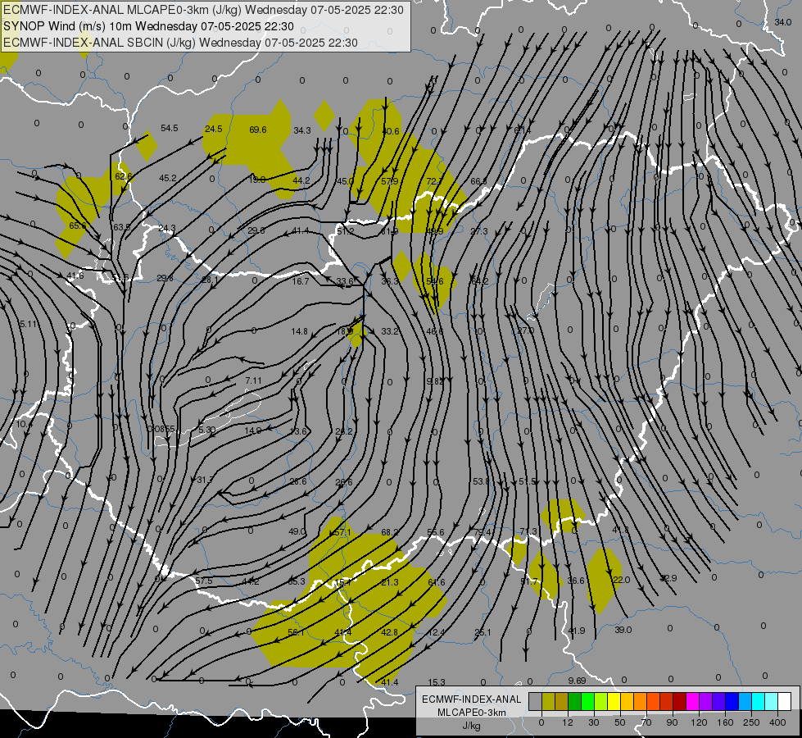
Task: Pick the bright green legend color box
Action: 587,701
